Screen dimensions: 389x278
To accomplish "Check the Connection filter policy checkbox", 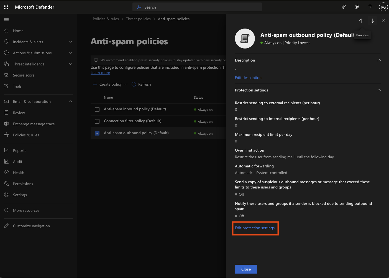I will (97, 121).
